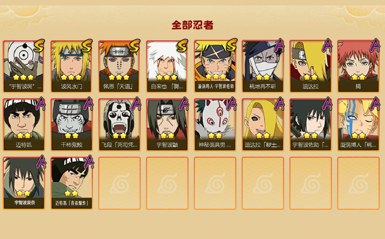Click the star rating on 漩涡鸣人·宇智波佐助 card

tap(216, 77)
